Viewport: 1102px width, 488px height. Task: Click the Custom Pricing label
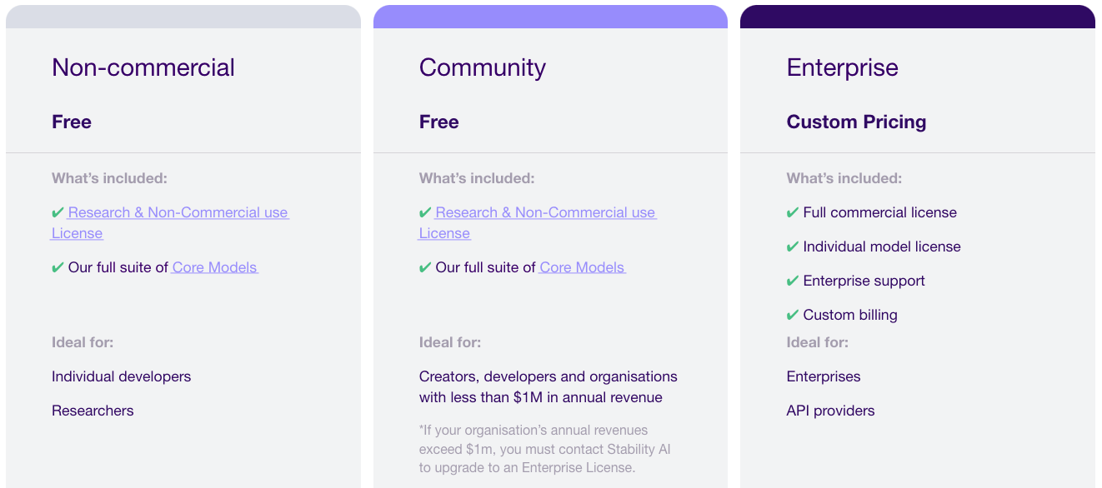(856, 122)
